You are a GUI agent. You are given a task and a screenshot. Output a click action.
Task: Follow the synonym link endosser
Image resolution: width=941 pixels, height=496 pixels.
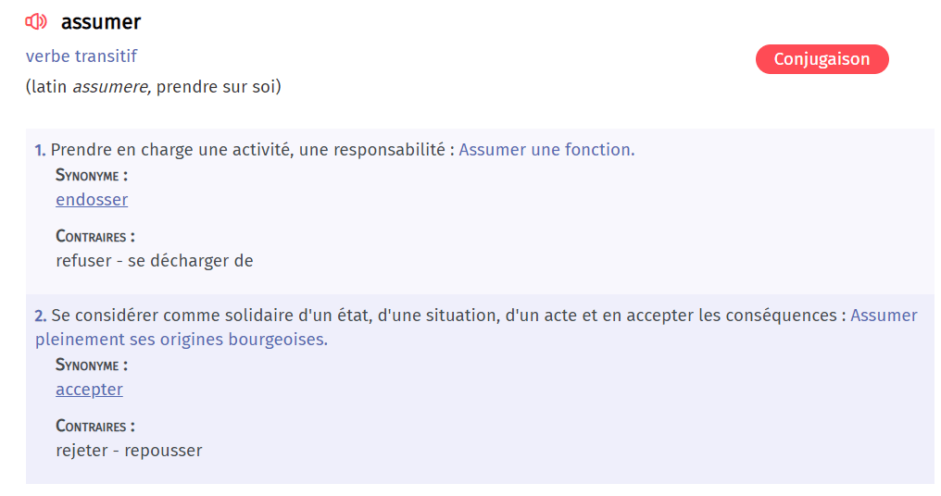coord(92,200)
